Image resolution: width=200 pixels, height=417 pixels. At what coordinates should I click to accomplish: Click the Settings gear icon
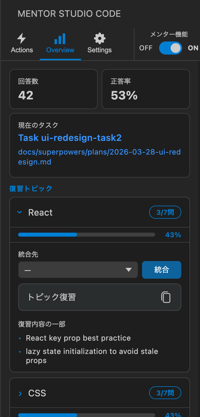99,38
